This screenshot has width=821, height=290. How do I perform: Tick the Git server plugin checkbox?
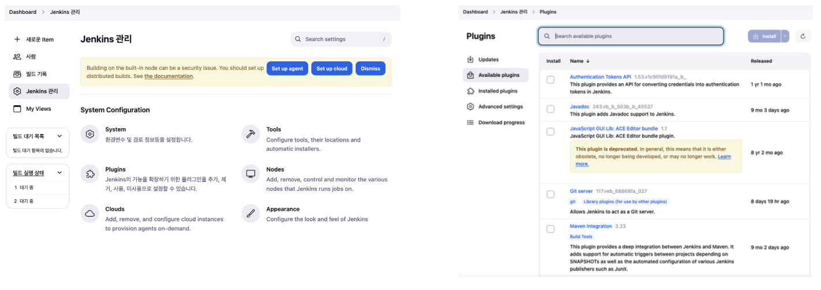point(551,194)
